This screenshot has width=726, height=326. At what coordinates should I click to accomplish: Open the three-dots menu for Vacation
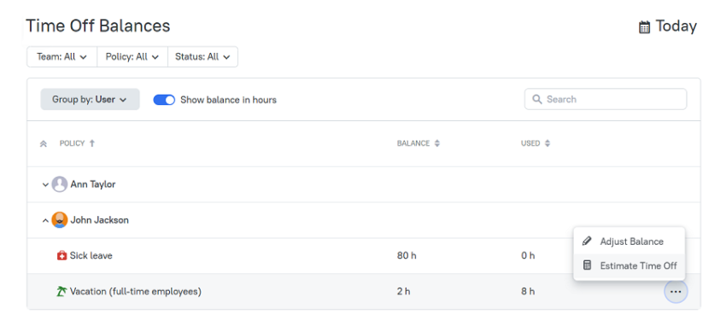(x=676, y=292)
